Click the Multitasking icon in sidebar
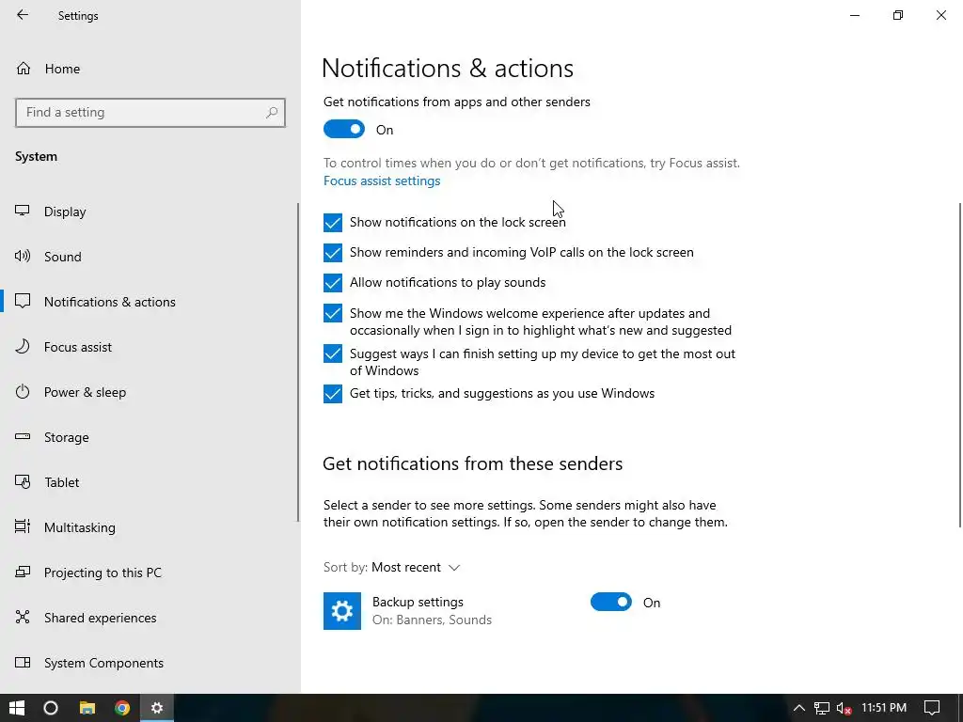 [x=23, y=526]
